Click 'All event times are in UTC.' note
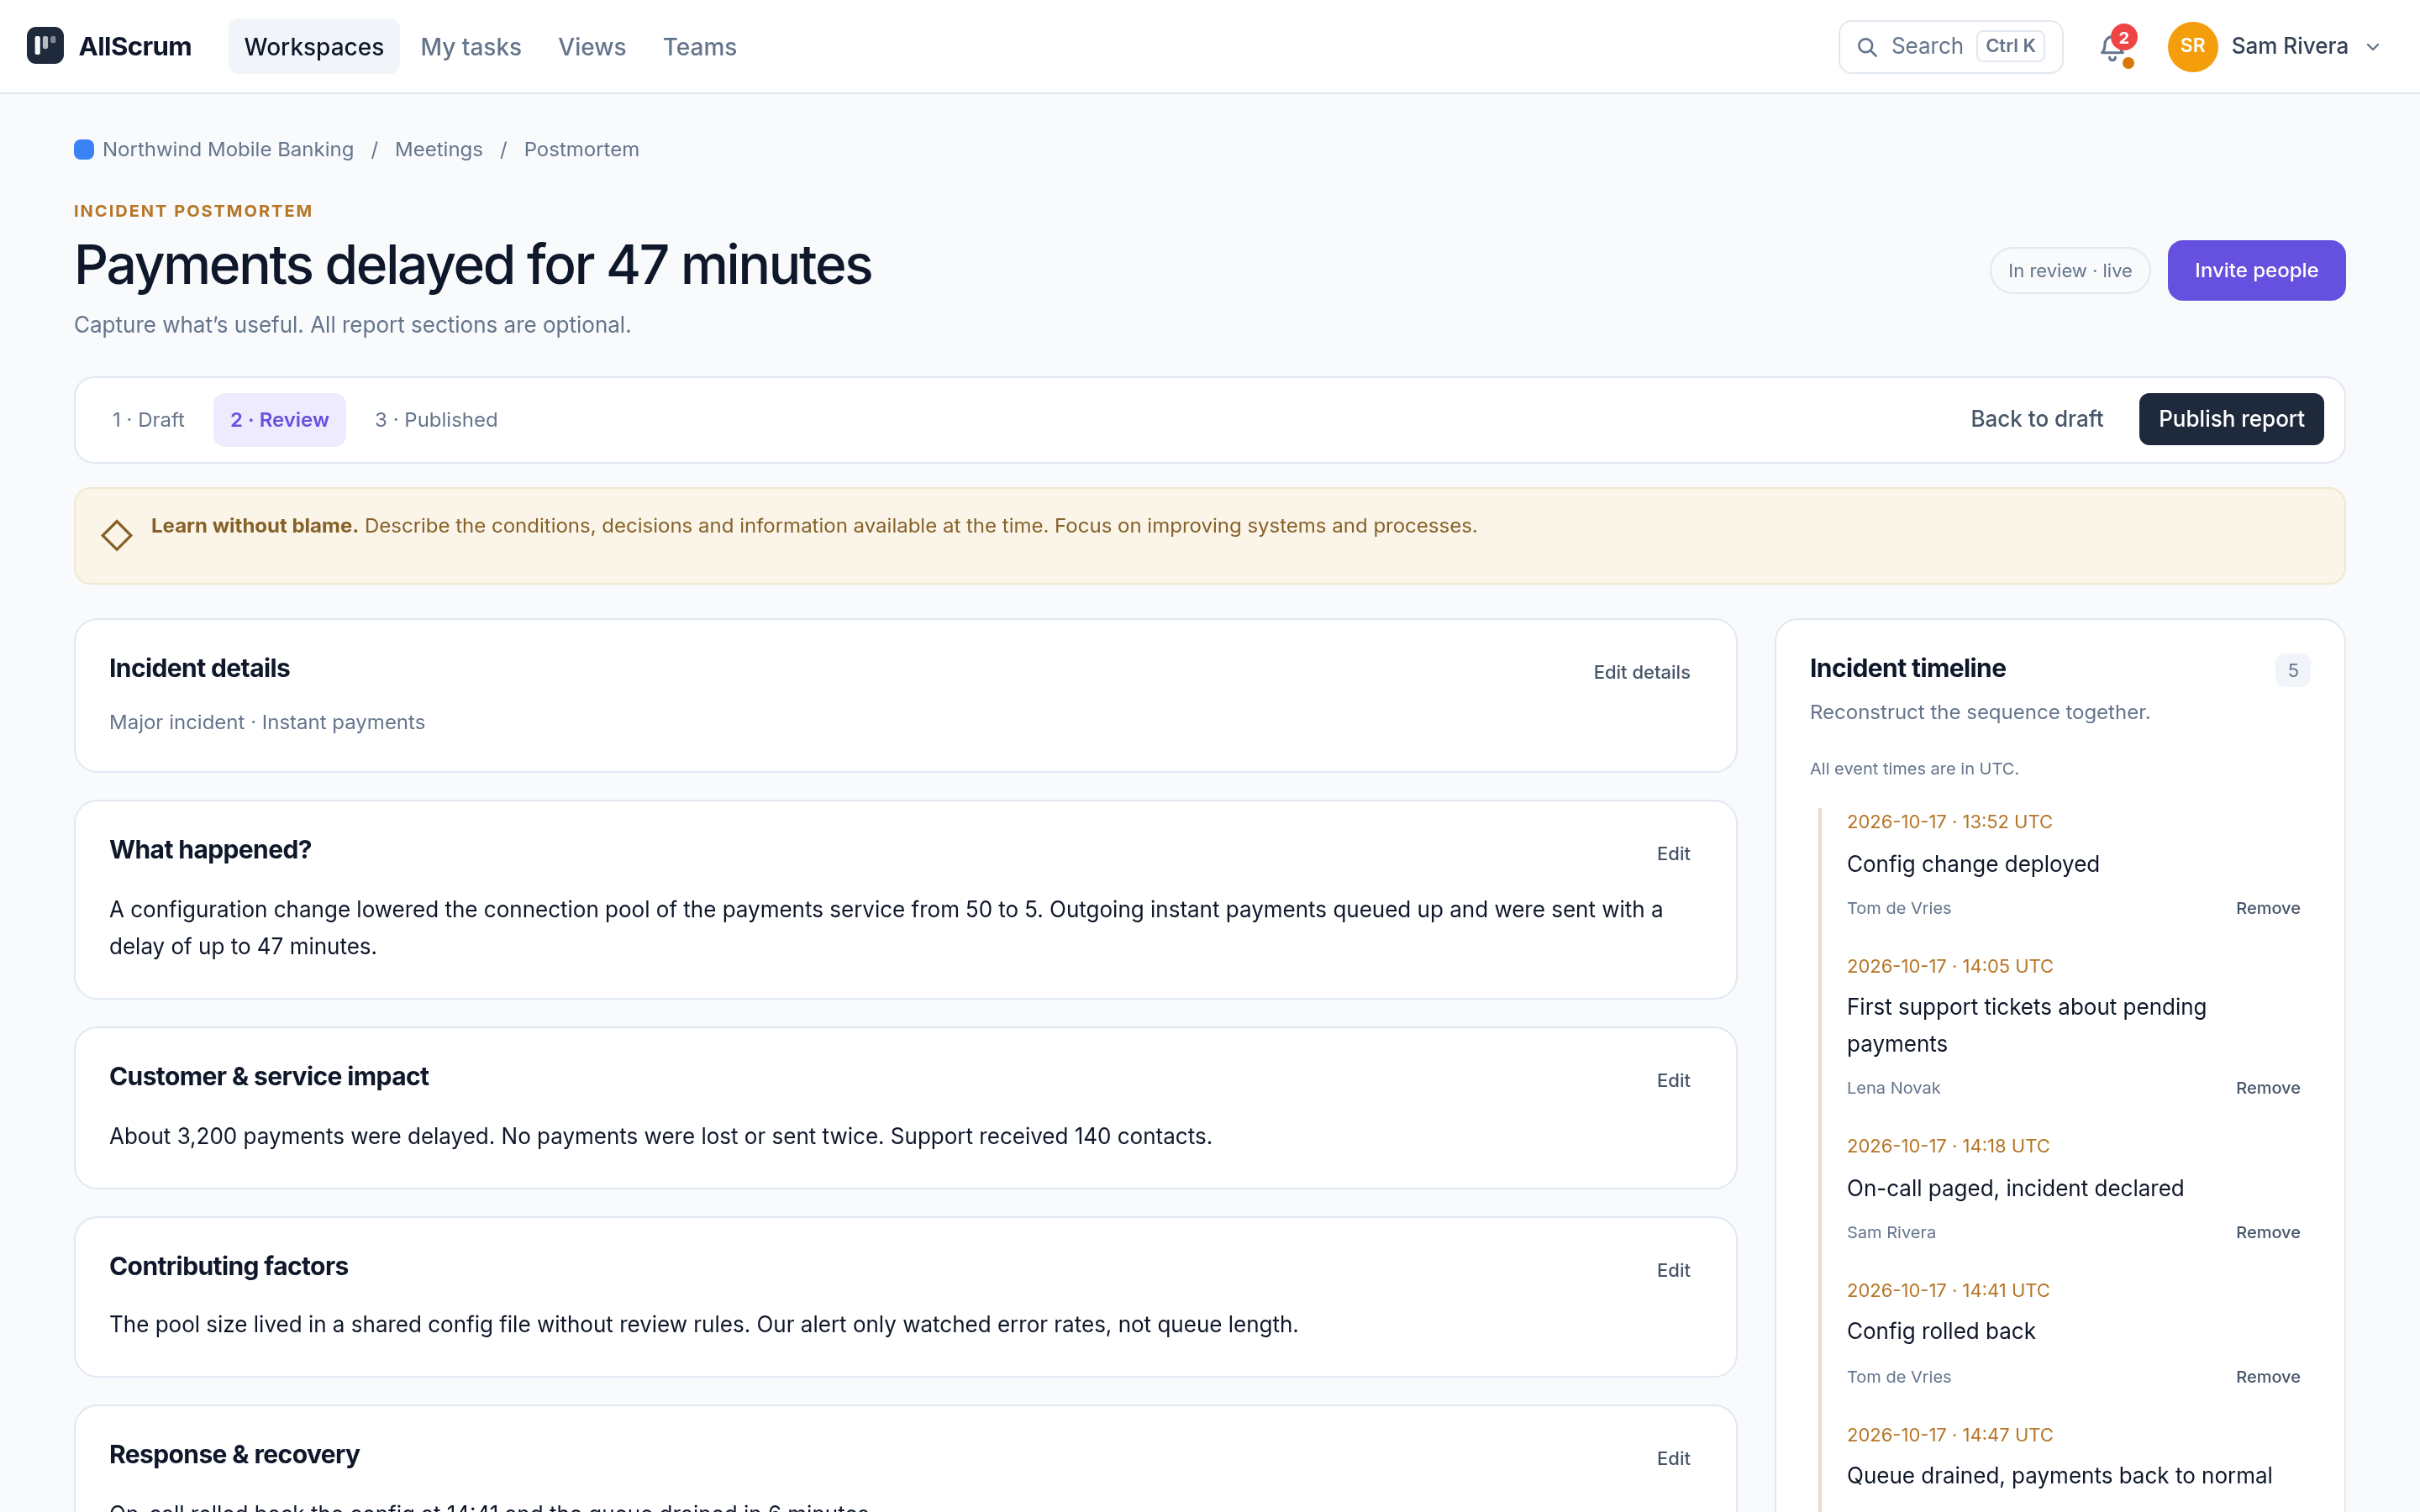 point(1914,769)
